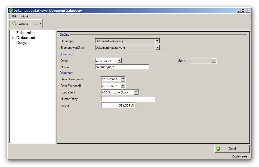Click the Seria label

[x=182, y=61]
